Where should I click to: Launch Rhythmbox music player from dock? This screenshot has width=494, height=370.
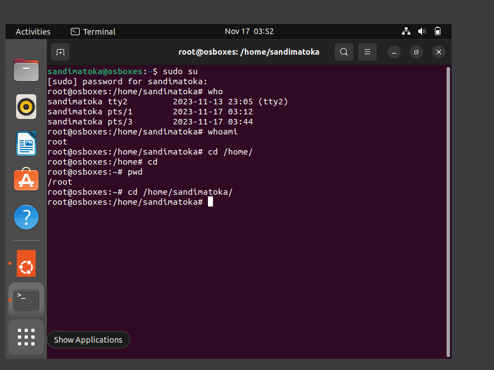(26, 107)
